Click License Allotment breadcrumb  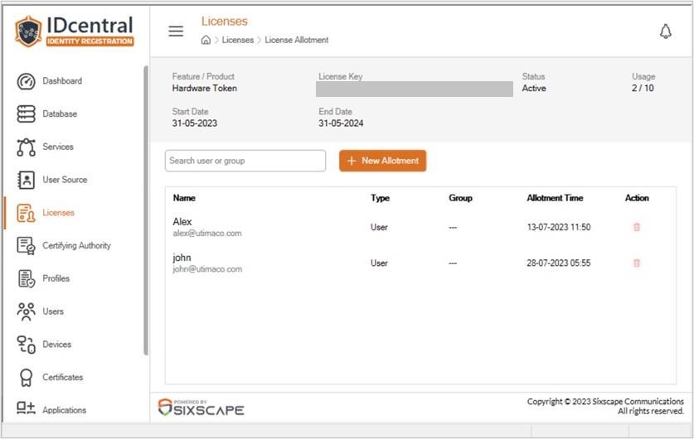297,41
